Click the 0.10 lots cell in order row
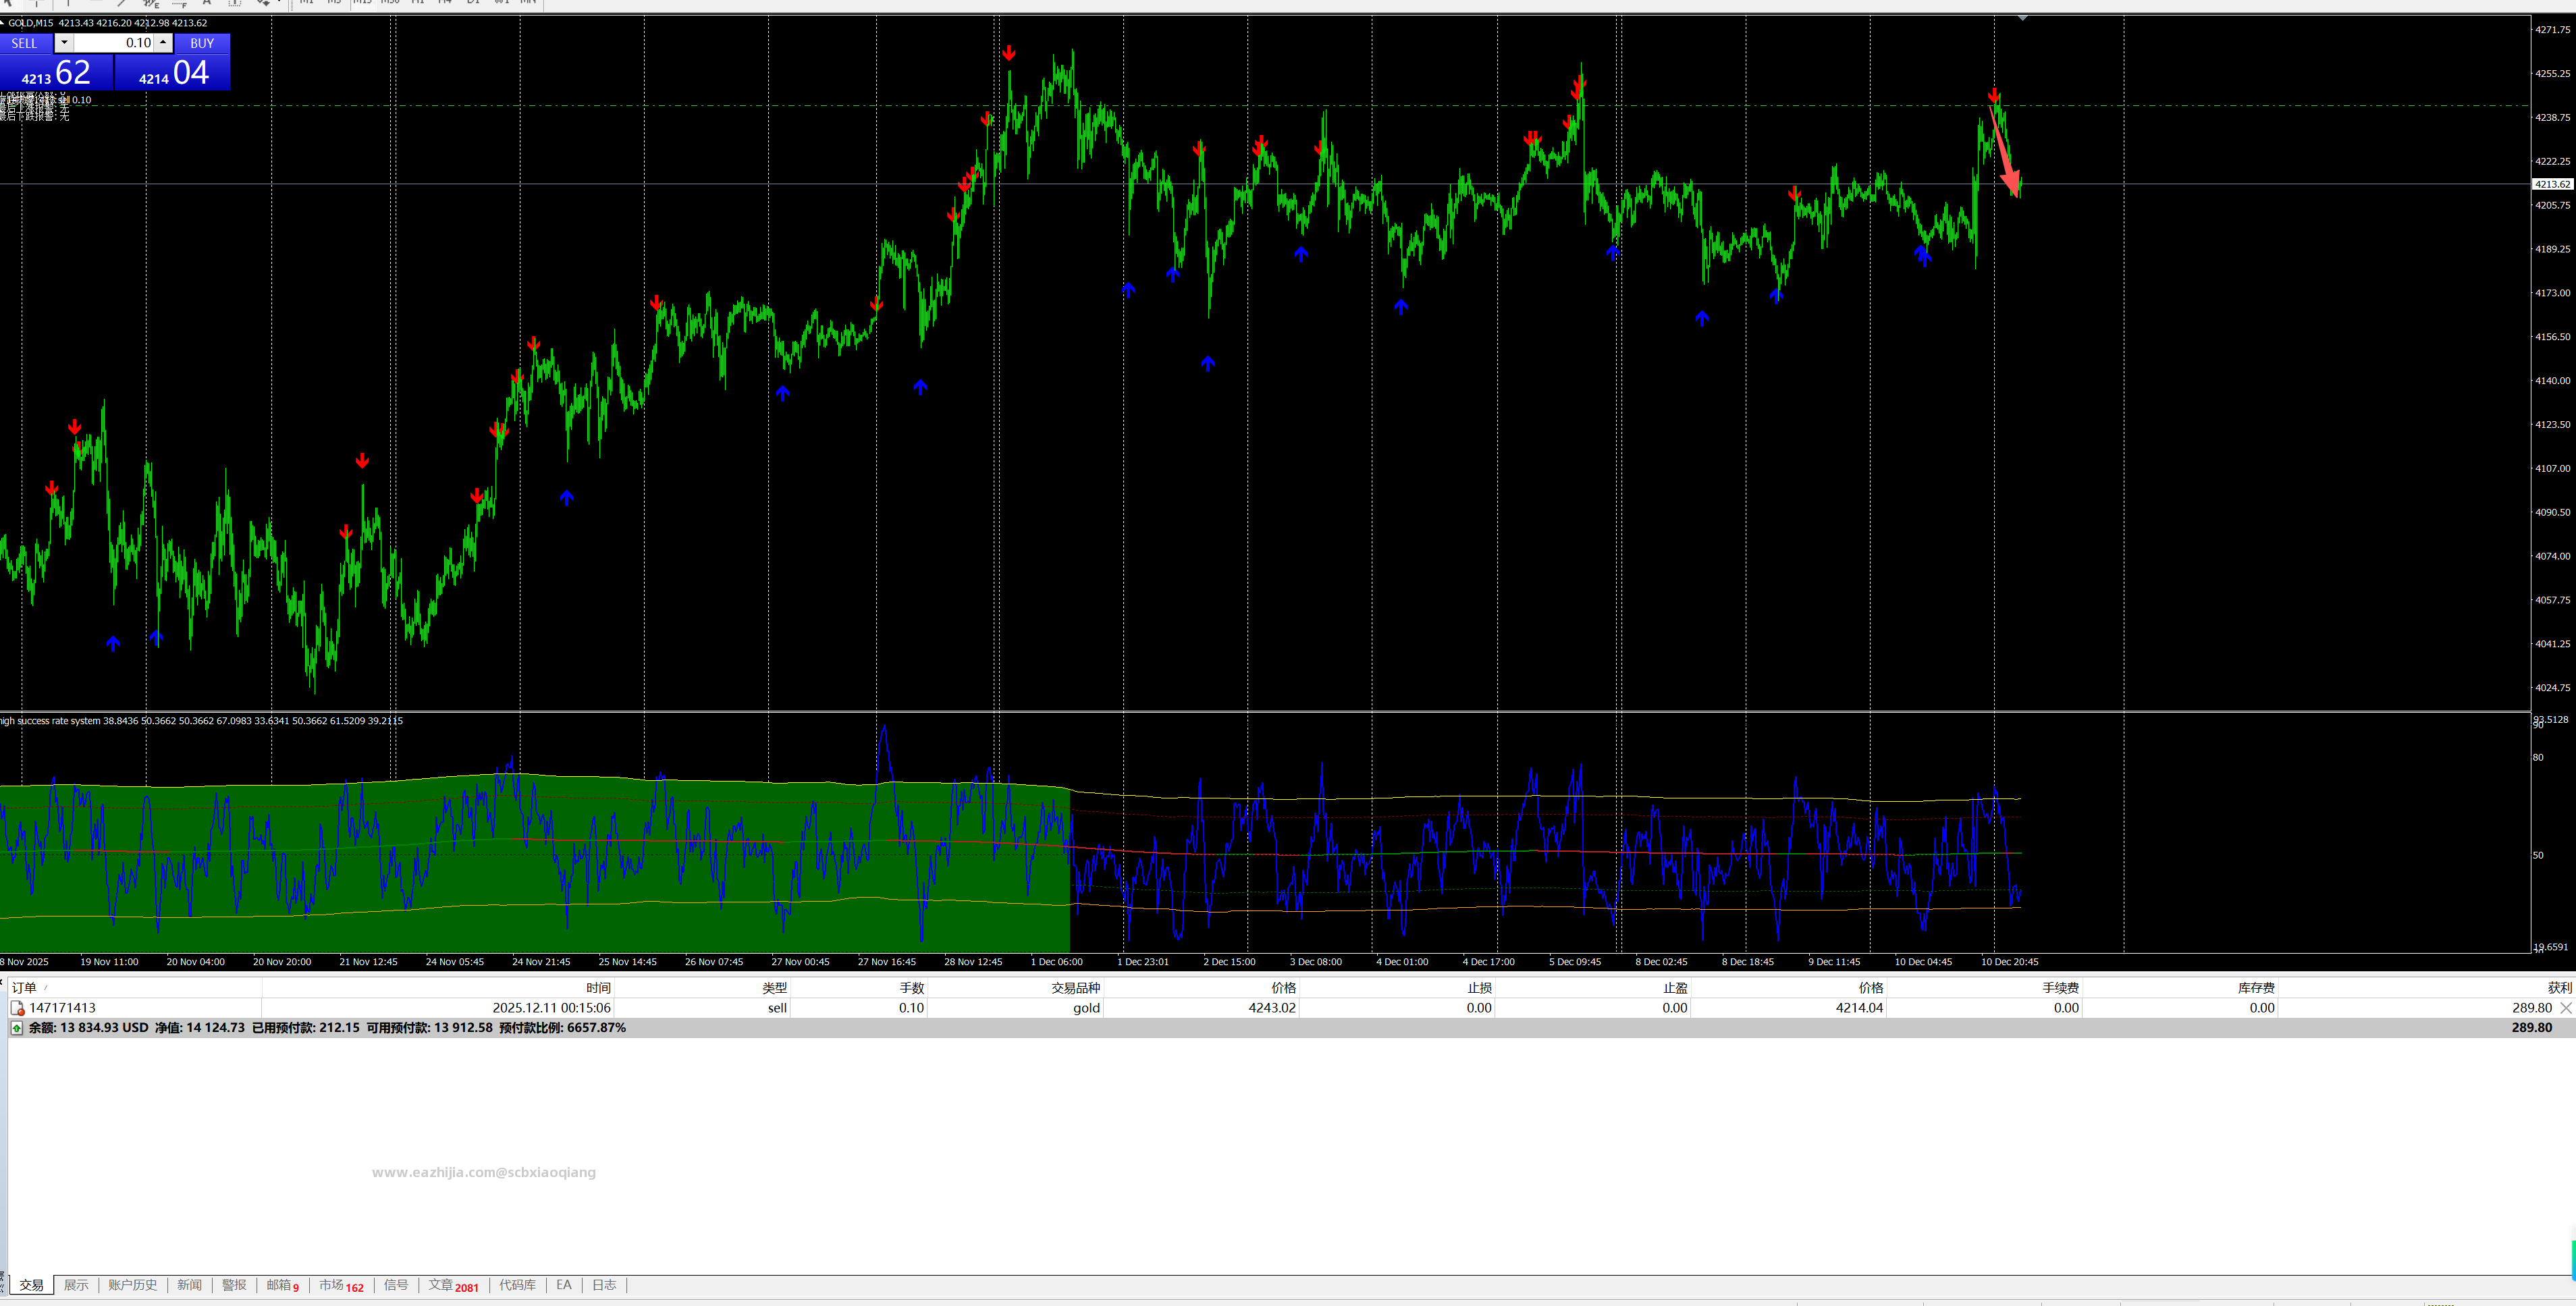2576x1306 pixels. [x=911, y=1008]
